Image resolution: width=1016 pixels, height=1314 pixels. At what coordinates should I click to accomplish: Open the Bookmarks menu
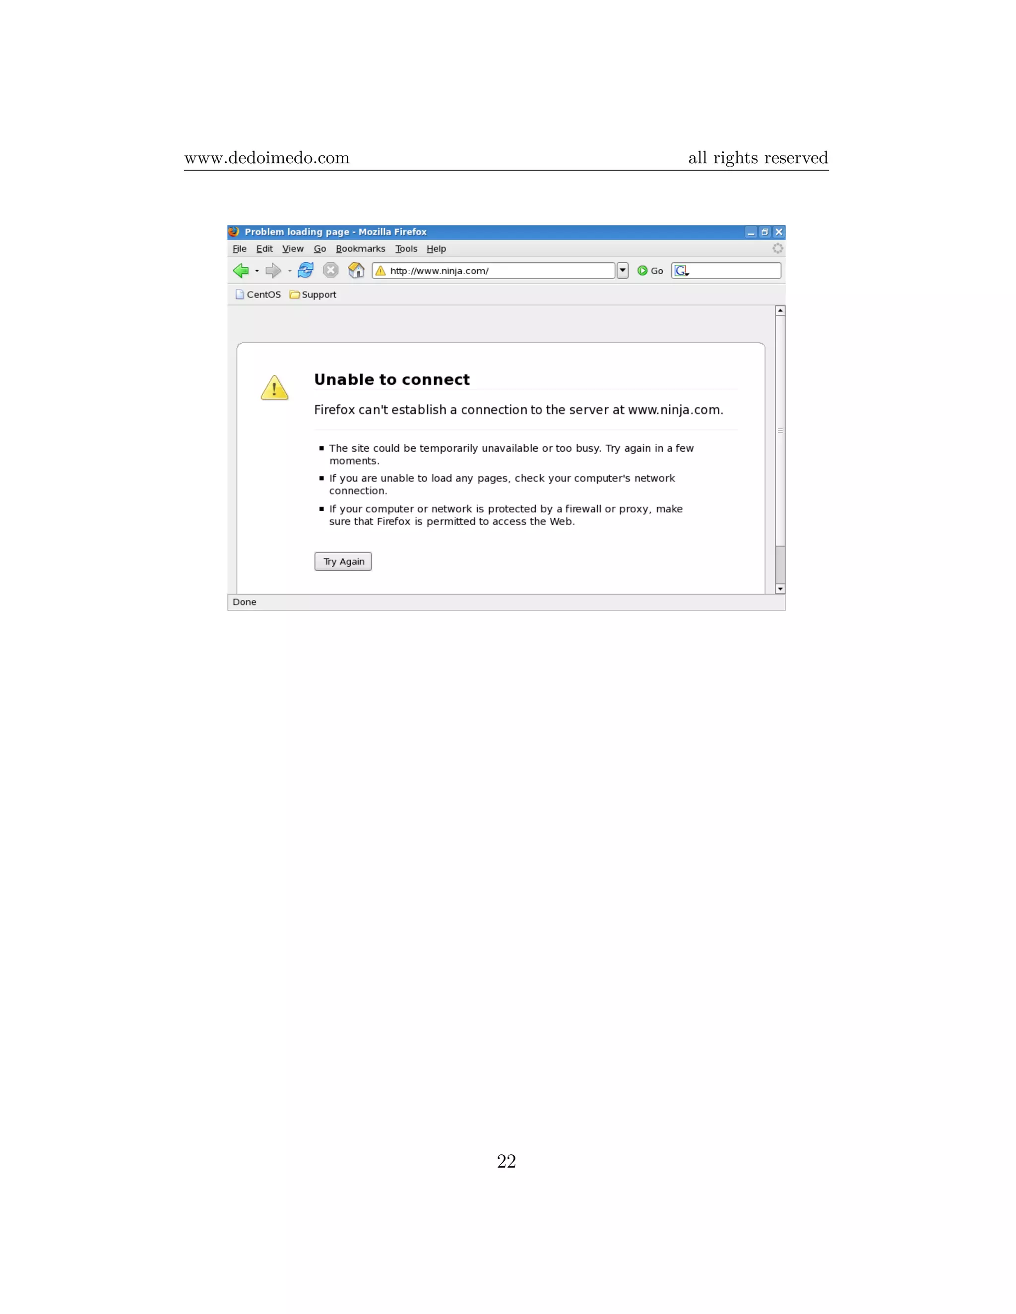(x=360, y=248)
